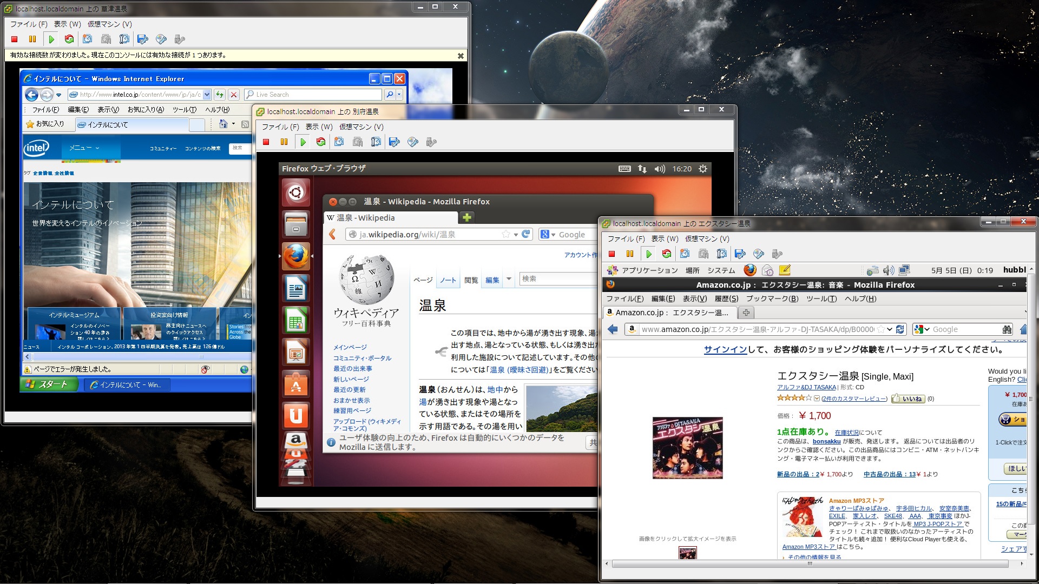Open ブックマーク(B) menu in Amazon Firefox
Viewport: 1039px width, 584px height.
tap(772, 298)
